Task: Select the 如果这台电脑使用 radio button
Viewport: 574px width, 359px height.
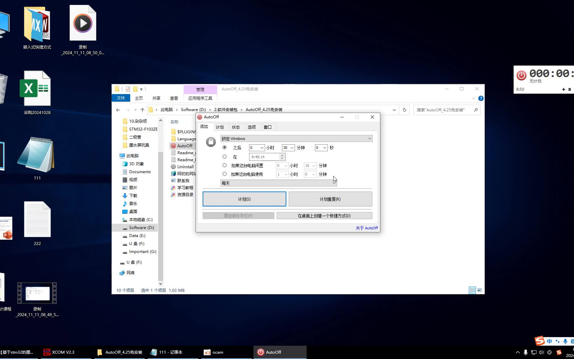Action: (225, 174)
